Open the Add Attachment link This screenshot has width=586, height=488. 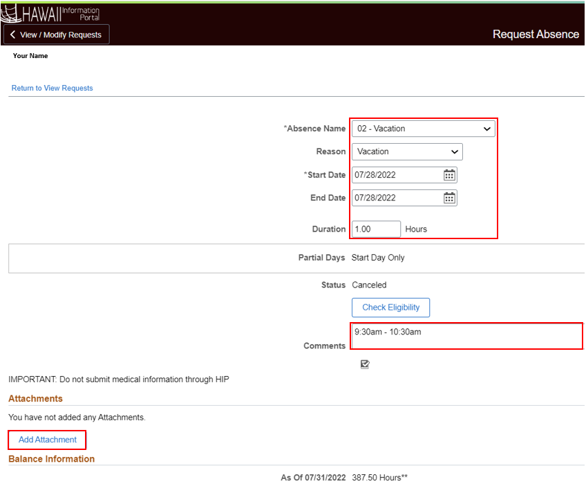pos(46,440)
